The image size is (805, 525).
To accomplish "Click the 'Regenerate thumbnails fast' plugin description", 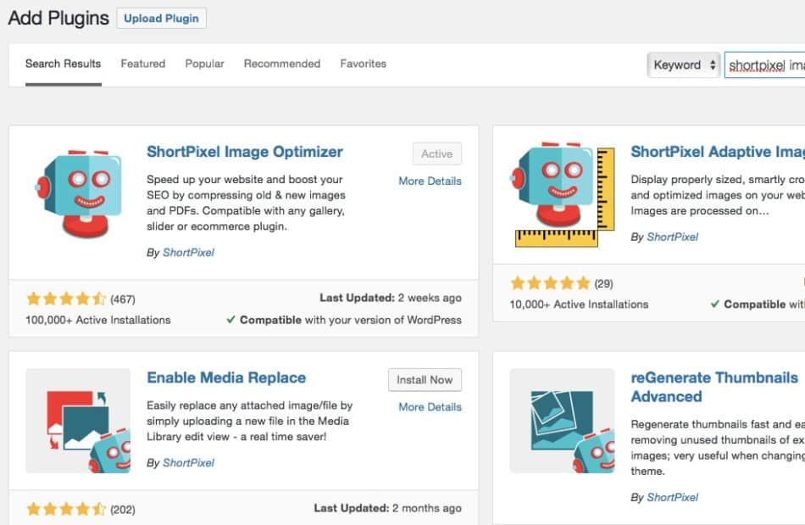I will click(718, 448).
